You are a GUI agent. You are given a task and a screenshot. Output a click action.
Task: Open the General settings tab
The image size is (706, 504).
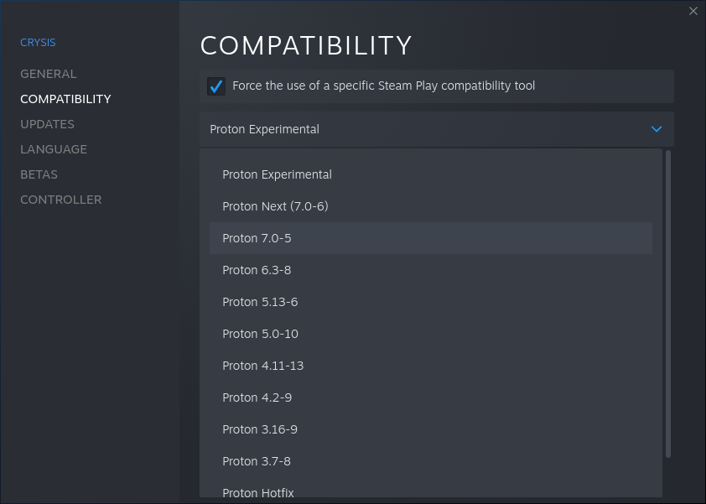(48, 74)
